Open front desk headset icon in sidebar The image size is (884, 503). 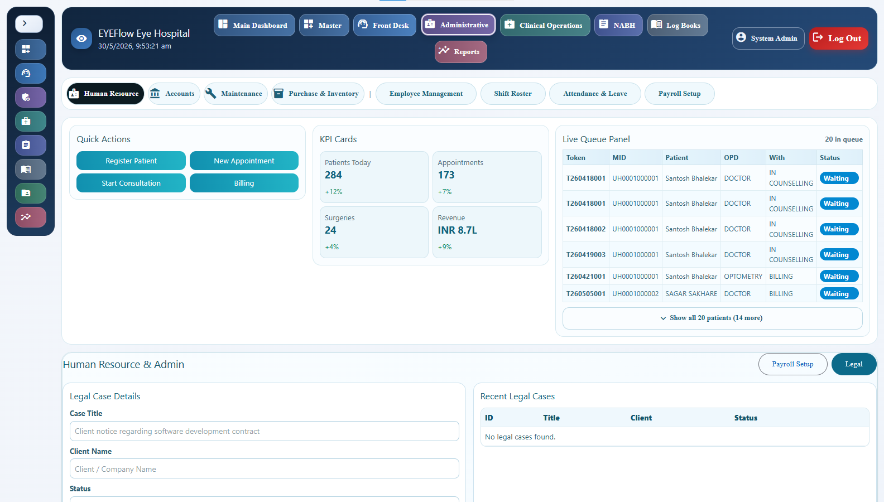point(31,73)
